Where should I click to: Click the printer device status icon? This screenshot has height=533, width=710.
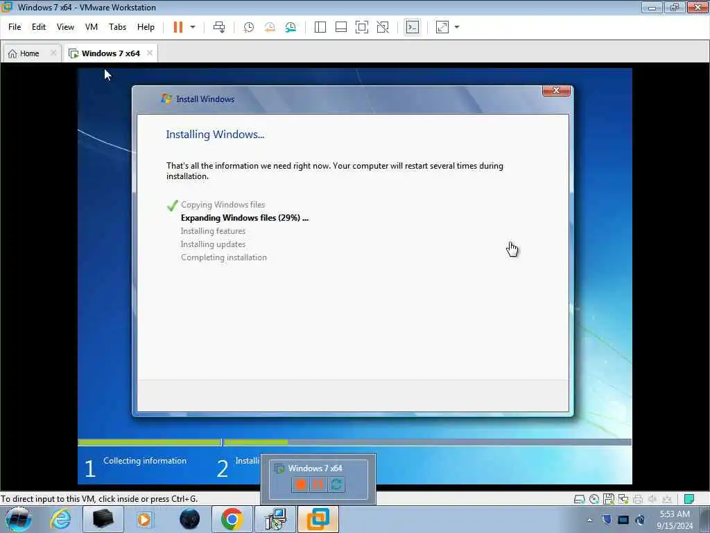click(x=638, y=499)
